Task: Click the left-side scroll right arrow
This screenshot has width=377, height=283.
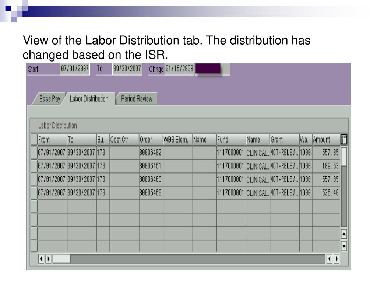Action: click(48, 259)
